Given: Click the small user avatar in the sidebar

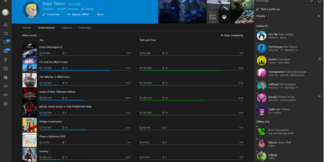Looking at the screenshot, I should pos(6,12).
